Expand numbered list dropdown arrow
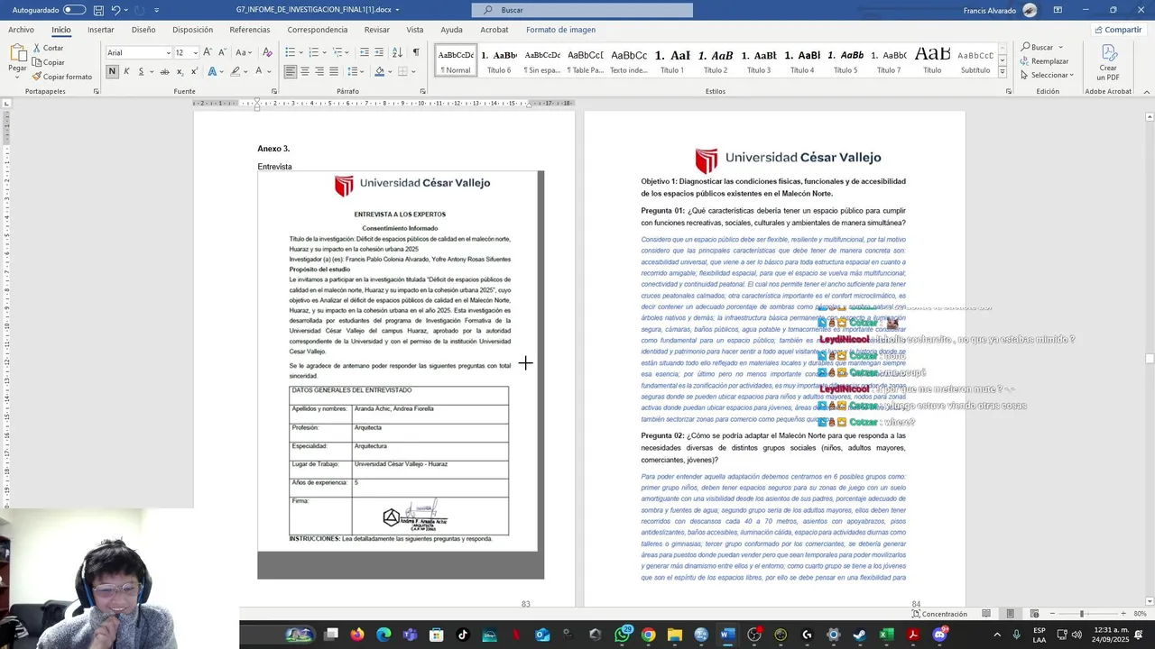This screenshot has height=649, width=1155. point(327,52)
